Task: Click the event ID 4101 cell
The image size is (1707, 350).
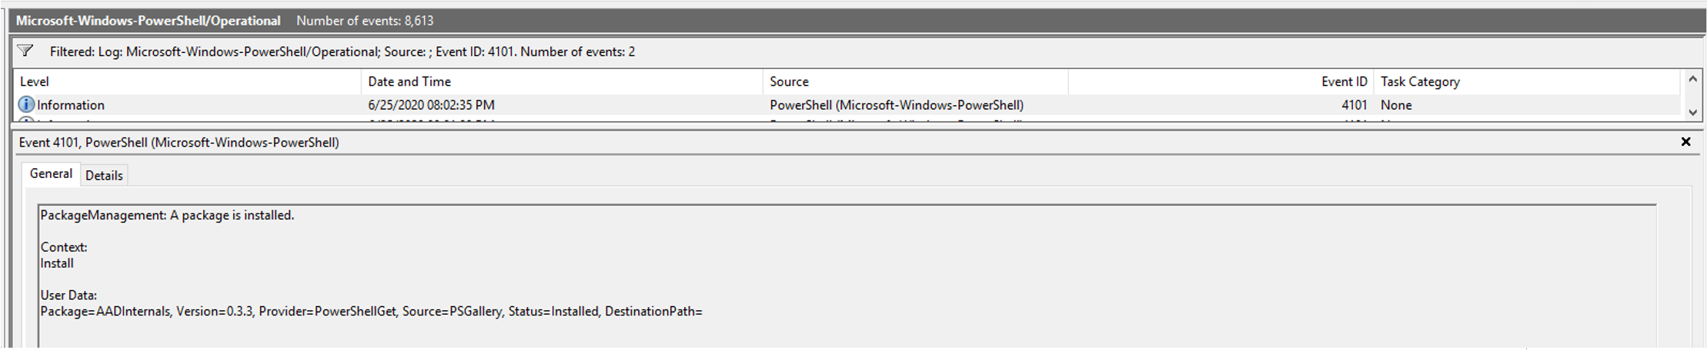Action: click(x=1354, y=105)
